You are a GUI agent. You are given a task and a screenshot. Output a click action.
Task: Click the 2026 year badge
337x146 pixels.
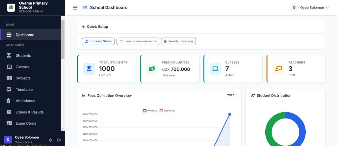tap(231, 95)
